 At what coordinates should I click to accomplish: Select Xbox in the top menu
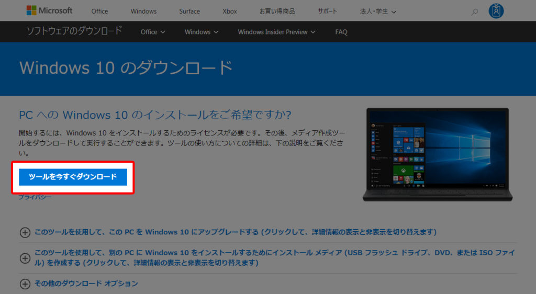click(x=229, y=12)
